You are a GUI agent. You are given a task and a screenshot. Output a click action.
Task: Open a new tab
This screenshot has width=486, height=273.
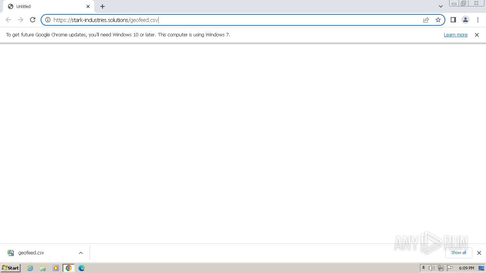point(103,6)
